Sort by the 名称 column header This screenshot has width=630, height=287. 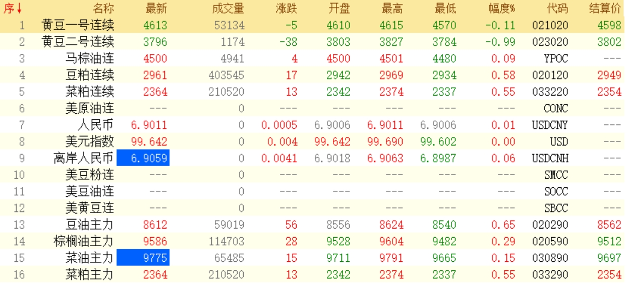tap(103, 9)
